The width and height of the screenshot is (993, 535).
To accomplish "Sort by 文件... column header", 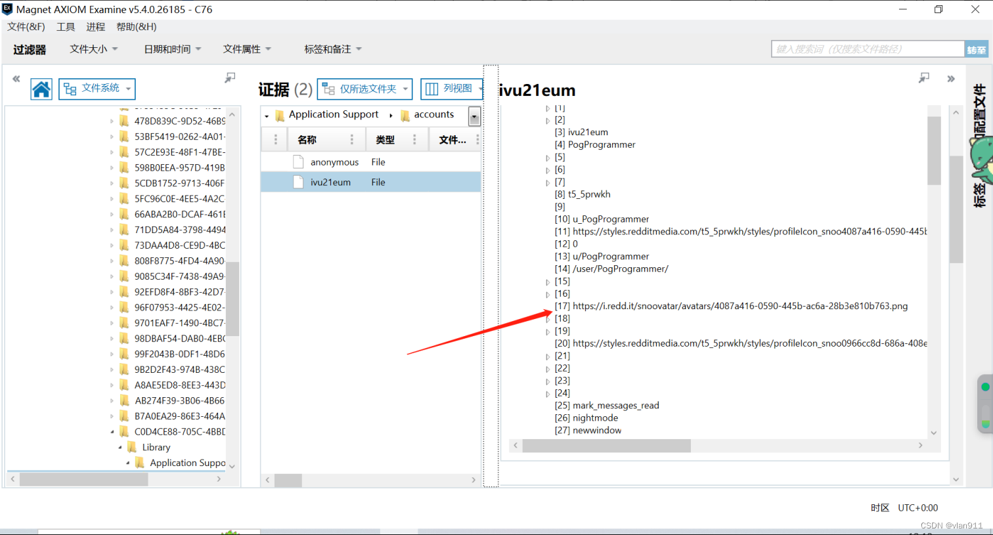I will (452, 140).
